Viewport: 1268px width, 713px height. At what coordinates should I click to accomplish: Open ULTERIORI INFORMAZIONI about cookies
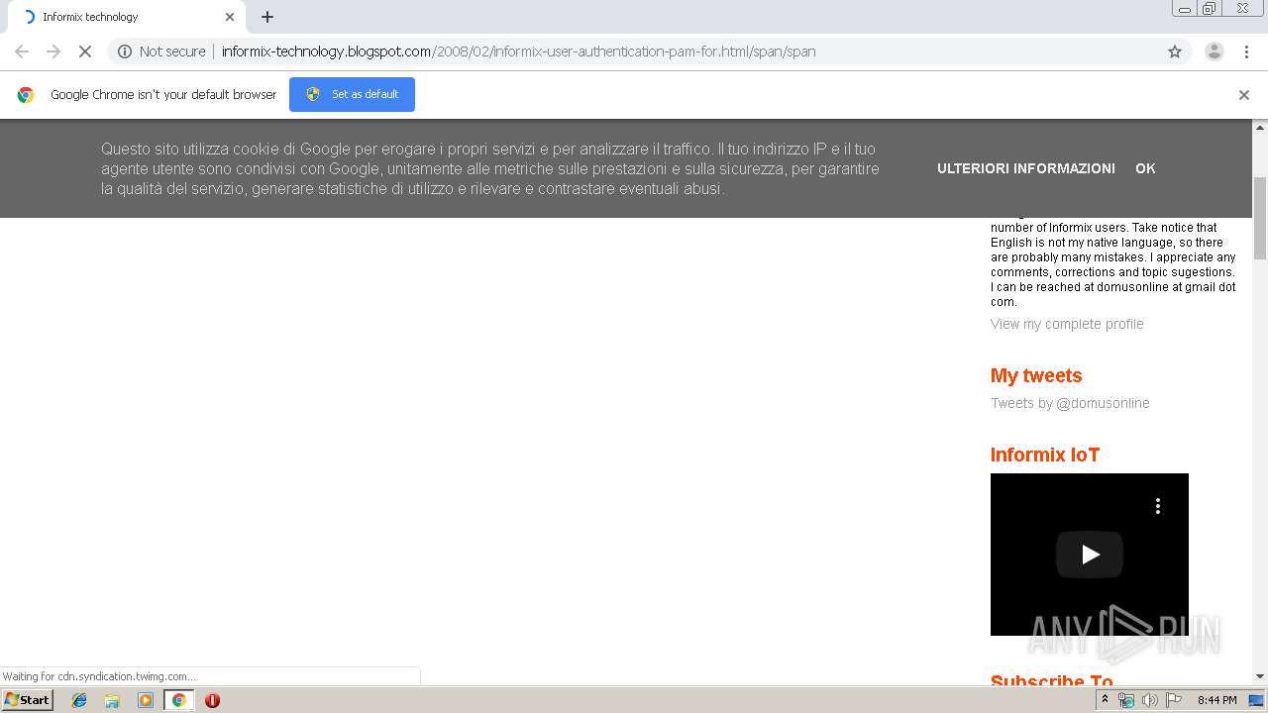1026,168
